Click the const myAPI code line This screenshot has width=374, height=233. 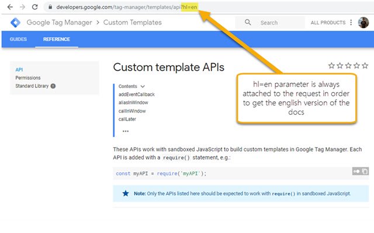coord(161,174)
